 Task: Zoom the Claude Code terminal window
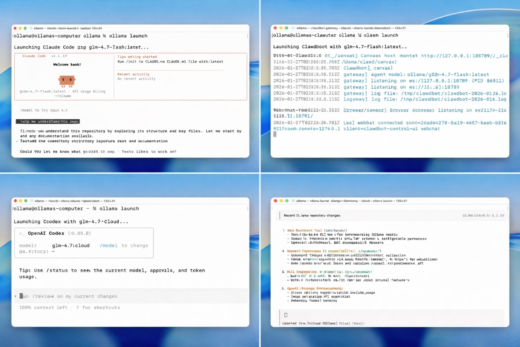25,28
